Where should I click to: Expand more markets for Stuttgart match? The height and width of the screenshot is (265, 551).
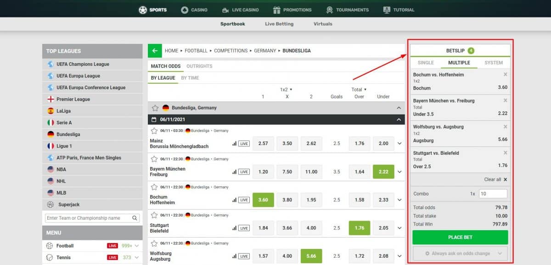(x=399, y=228)
